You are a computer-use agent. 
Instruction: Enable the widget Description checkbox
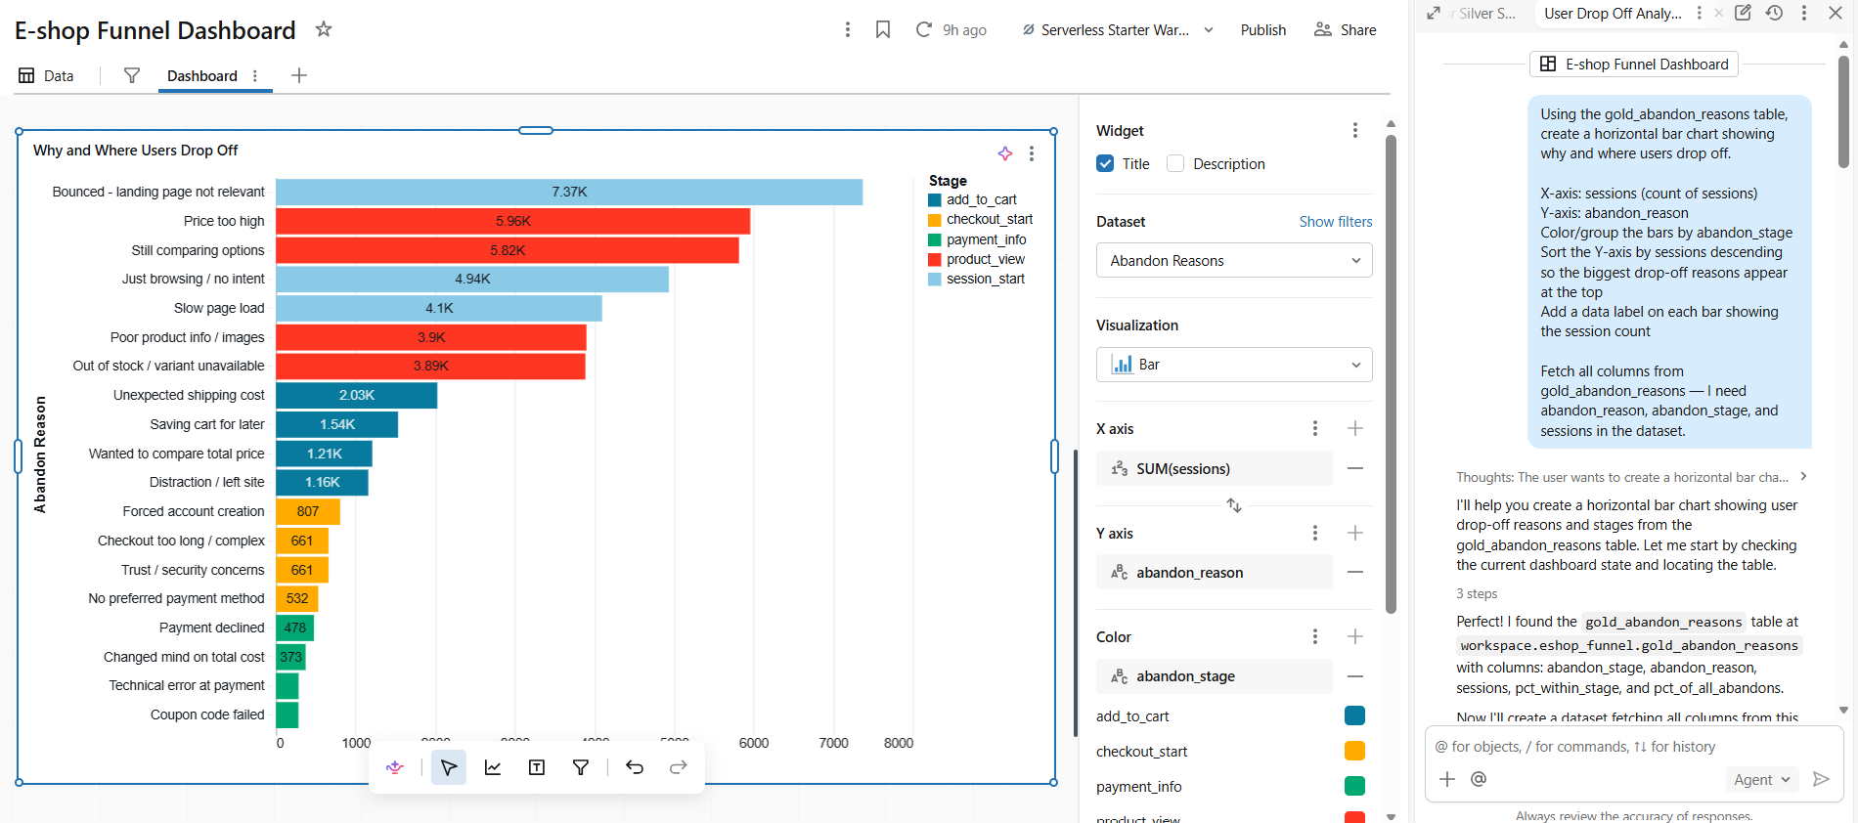click(x=1175, y=163)
